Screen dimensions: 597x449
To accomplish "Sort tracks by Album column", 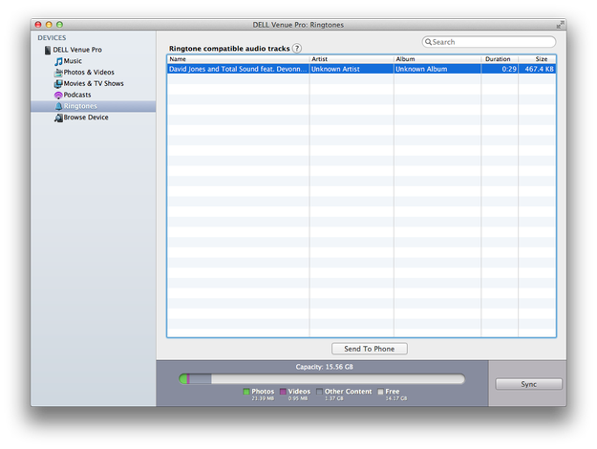I will point(437,59).
